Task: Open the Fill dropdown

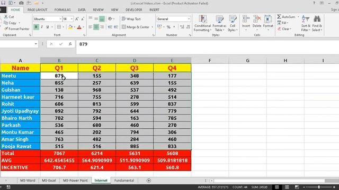Action: [283, 23]
